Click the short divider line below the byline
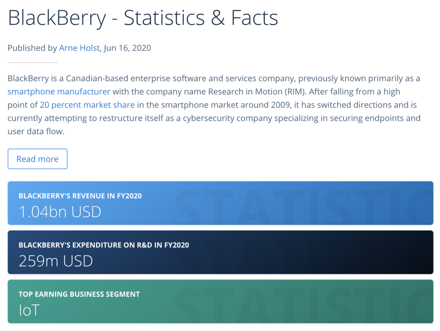 click(x=32, y=63)
